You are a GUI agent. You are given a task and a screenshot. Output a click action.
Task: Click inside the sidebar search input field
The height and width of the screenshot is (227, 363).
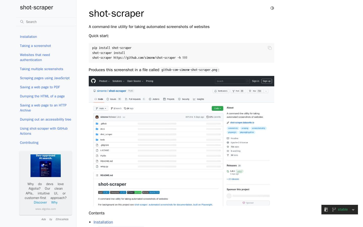[x=45, y=22]
